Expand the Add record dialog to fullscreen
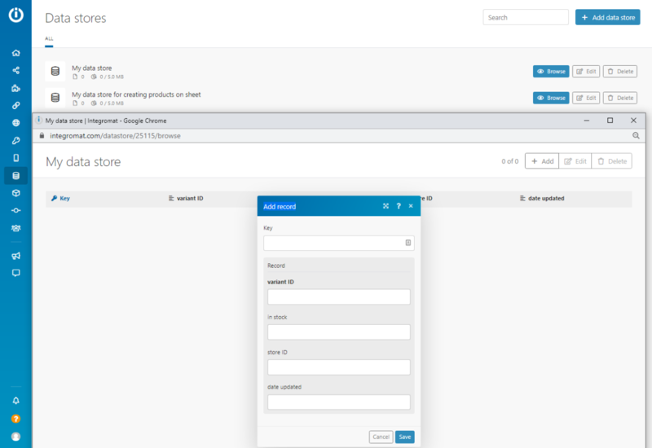Viewport: 652px width, 448px height. click(x=385, y=206)
